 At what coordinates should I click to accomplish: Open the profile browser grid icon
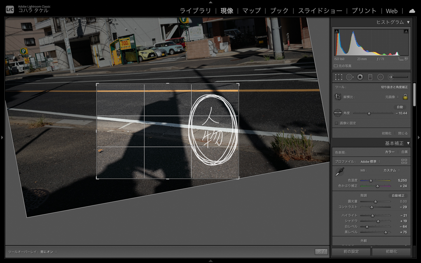[x=404, y=161]
